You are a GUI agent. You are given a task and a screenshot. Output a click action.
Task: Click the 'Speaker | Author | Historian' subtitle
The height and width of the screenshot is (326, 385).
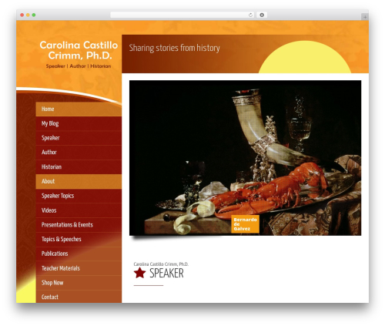pos(79,66)
